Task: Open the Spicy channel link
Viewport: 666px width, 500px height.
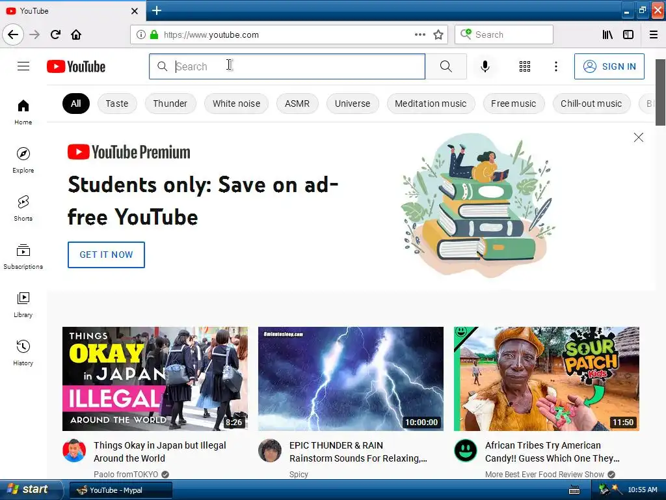Action: click(299, 474)
